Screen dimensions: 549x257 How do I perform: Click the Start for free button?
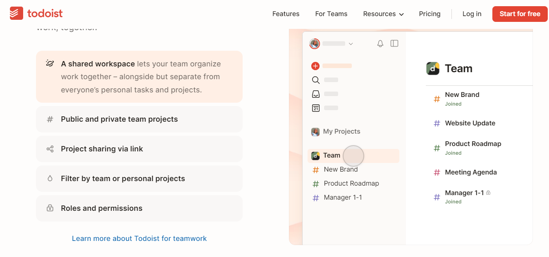(520, 14)
